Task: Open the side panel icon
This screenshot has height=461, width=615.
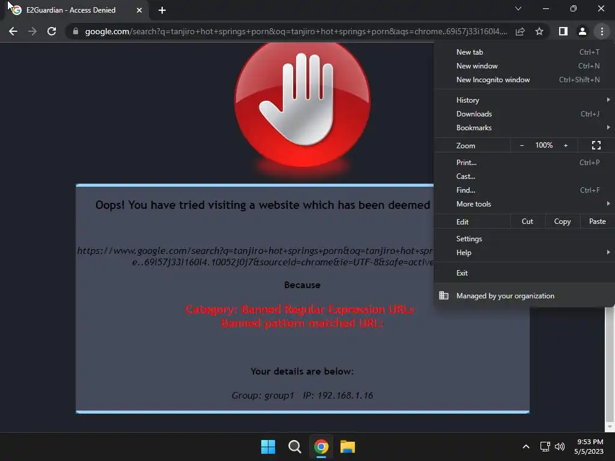Action: [x=563, y=31]
